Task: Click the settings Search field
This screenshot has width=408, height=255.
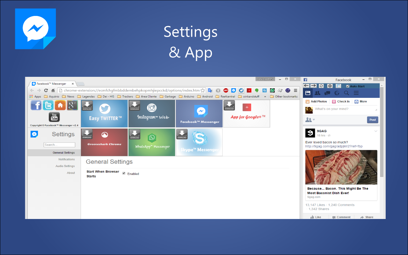Action: (59, 145)
